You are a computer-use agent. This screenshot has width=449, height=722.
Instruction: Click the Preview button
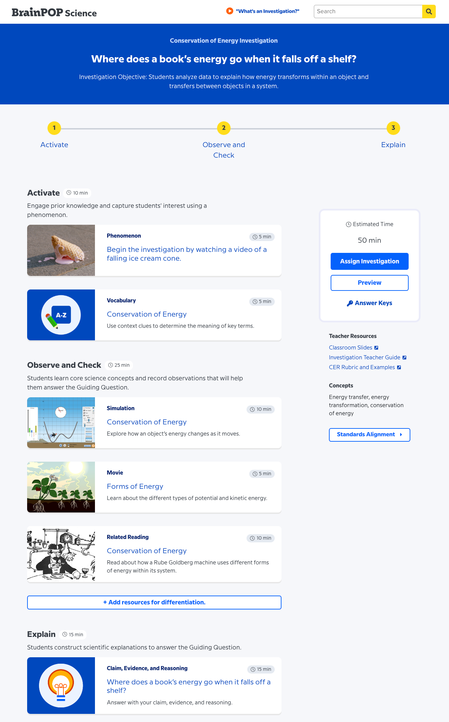click(370, 283)
